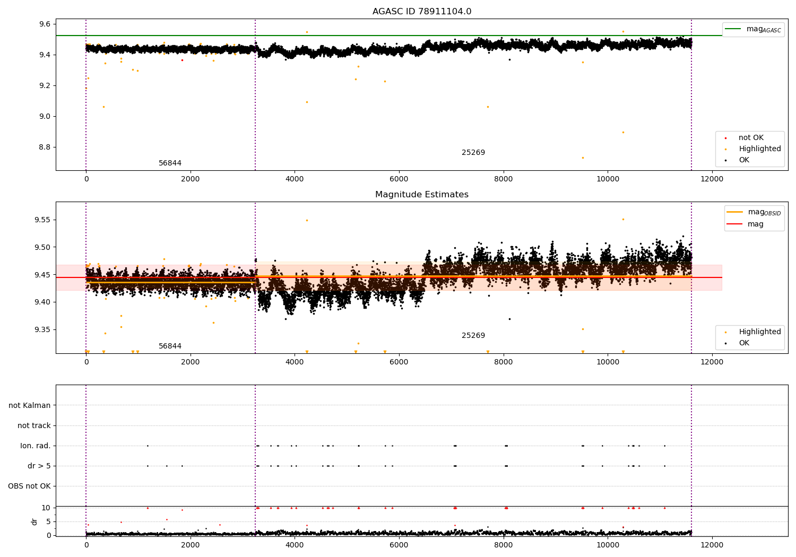Click y-tick "8.8" on the top plot
The image size is (796, 557).
45,147
